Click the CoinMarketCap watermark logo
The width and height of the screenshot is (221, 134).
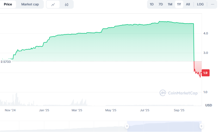[x=179, y=93]
